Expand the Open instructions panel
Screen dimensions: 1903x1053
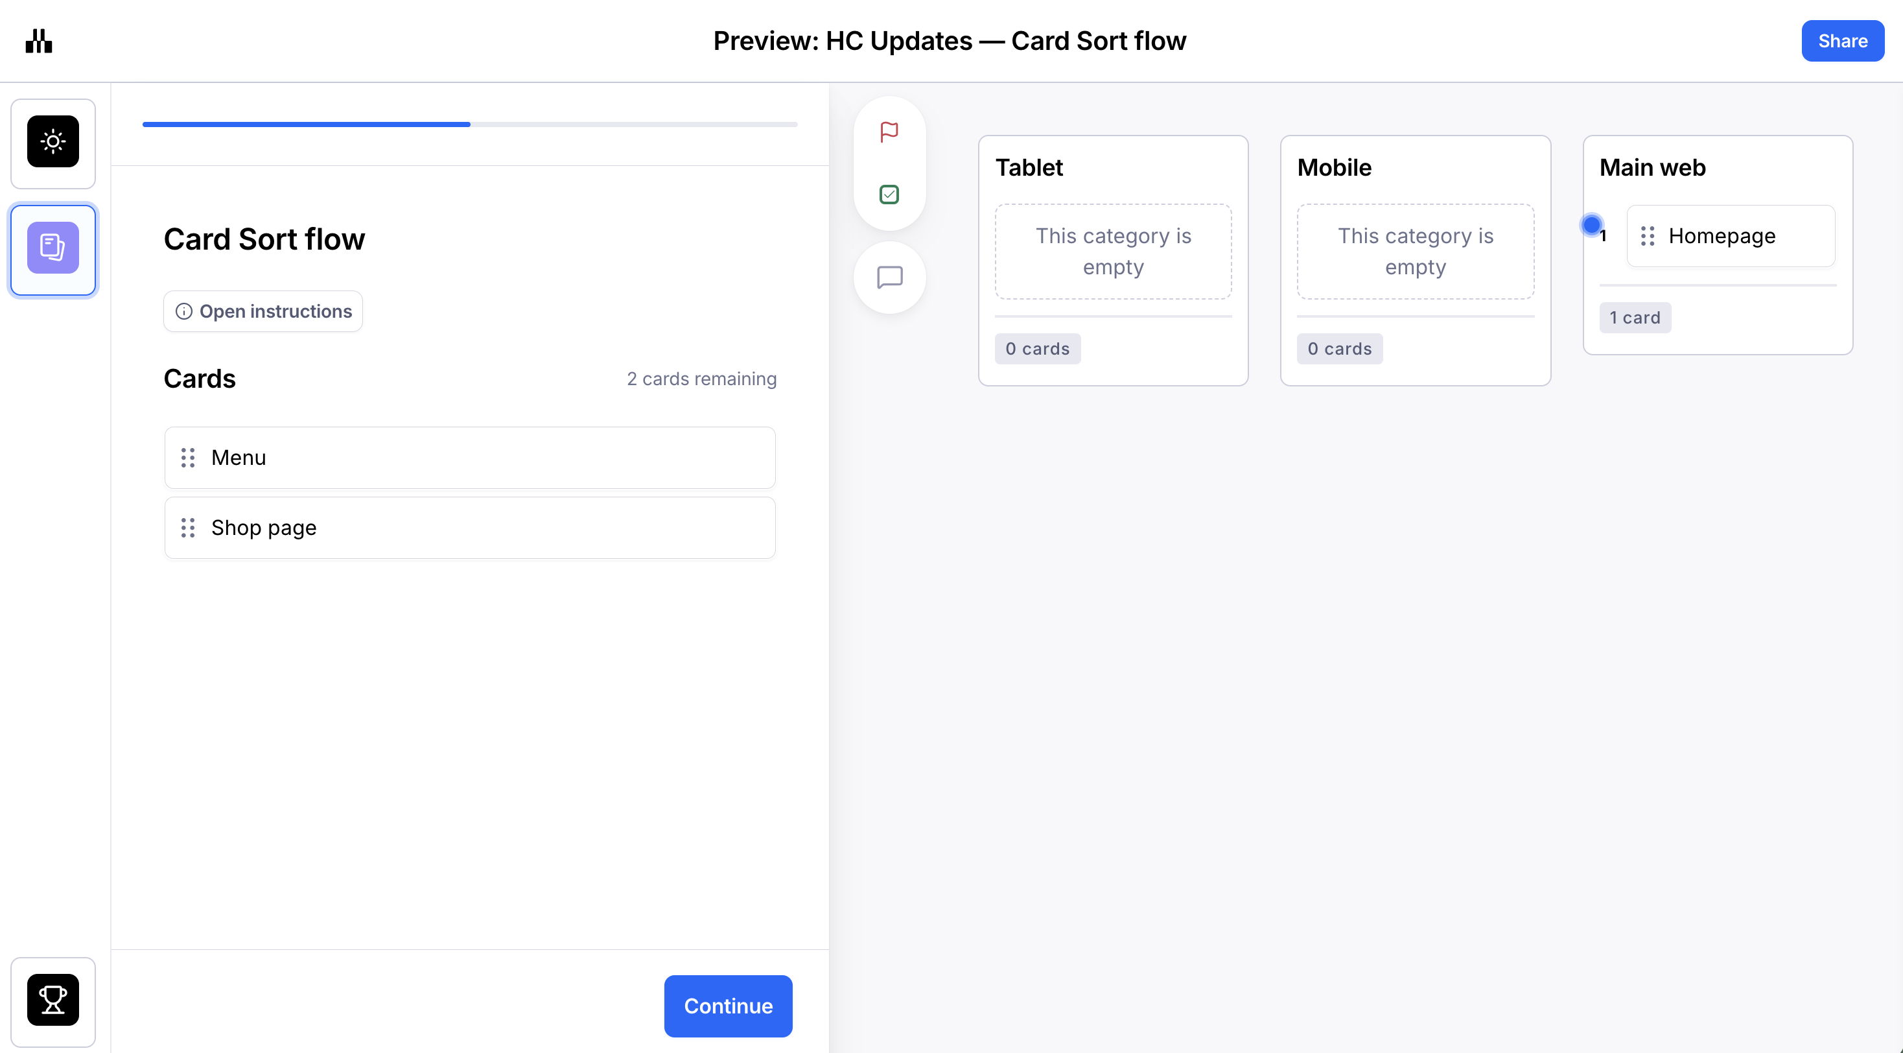tap(275, 312)
